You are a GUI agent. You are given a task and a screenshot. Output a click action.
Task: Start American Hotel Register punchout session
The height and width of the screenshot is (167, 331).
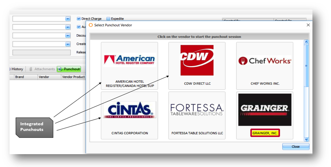pyautogui.click(x=129, y=66)
